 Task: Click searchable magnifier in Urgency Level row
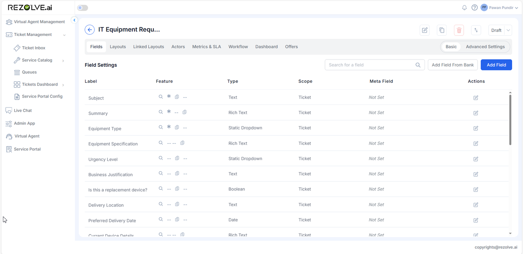pyautogui.click(x=161, y=158)
